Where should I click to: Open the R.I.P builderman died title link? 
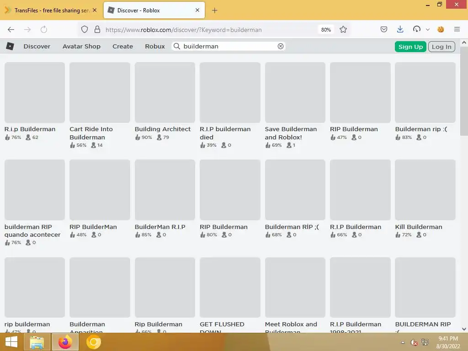coord(225,133)
